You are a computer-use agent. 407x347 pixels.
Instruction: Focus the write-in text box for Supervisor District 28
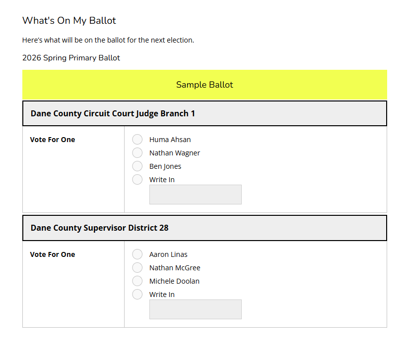coord(195,309)
